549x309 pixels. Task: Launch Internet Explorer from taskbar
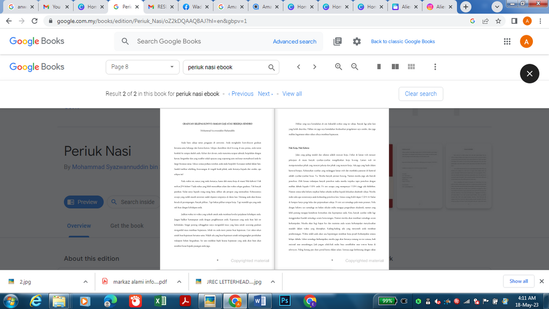point(36,301)
